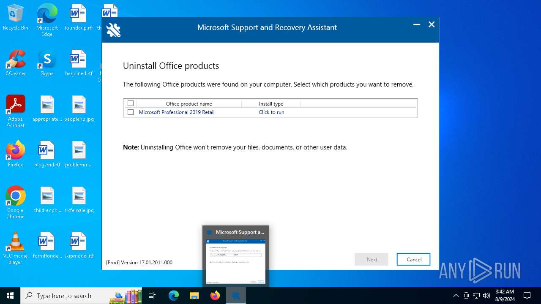Select the Microsoft Edge desktop shortcut
Image resolution: width=541 pixels, height=304 pixels.
pyautogui.click(x=47, y=20)
